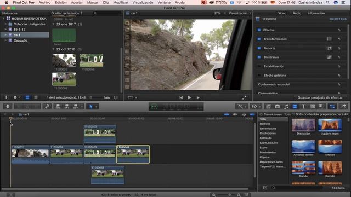This screenshot has height=197, width=351.
Task: Click the transitions search field
Action: (297, 188)
